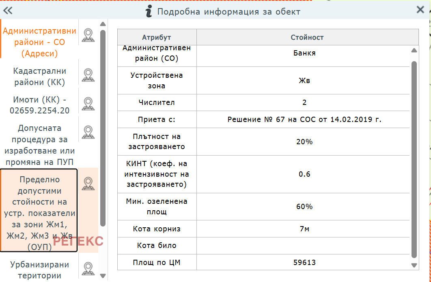Close the Подробна информация за обект dialog
The image size is (431, 282).
420,10
